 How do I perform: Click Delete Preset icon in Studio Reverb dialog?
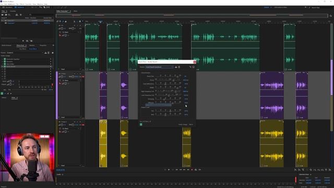tap(179, 67)
